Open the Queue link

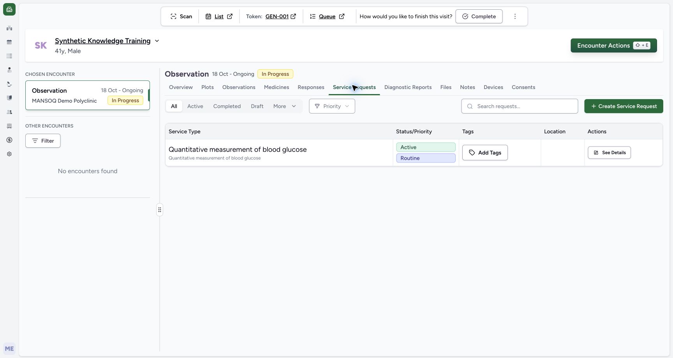click(x=327, y=16)
